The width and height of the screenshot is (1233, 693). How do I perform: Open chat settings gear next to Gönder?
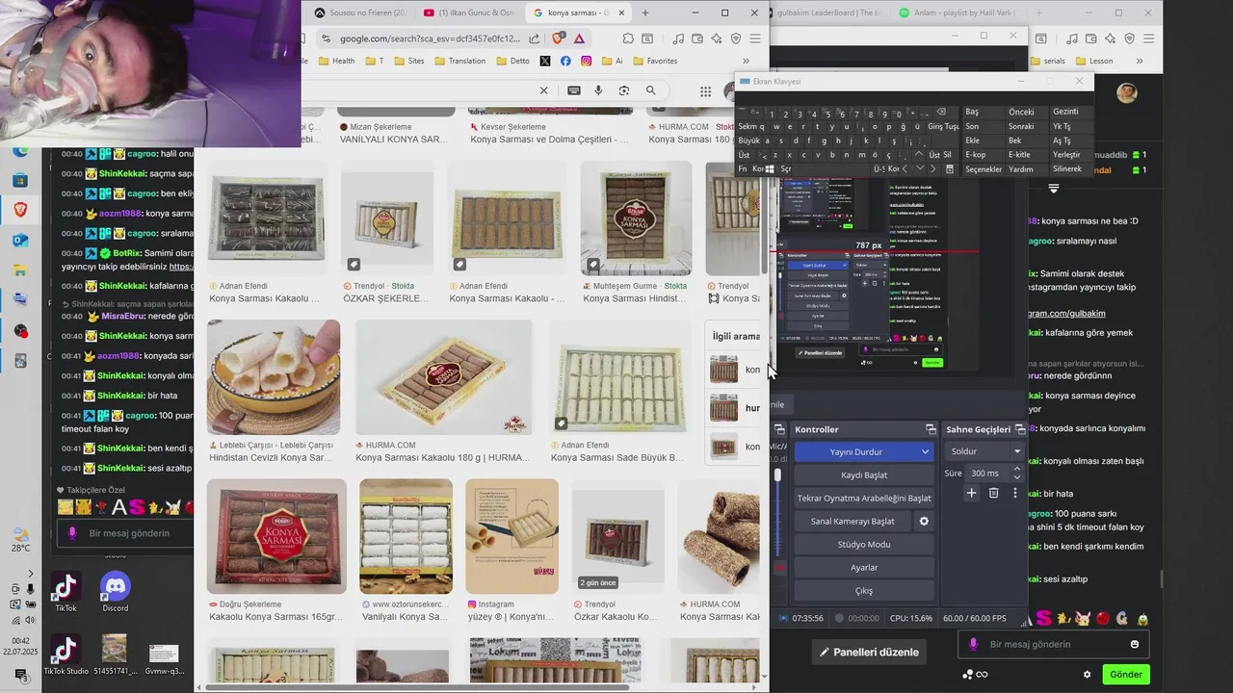point(1088,675)
